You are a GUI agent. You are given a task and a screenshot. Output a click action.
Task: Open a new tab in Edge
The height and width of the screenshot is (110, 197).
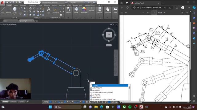point(163,3)
